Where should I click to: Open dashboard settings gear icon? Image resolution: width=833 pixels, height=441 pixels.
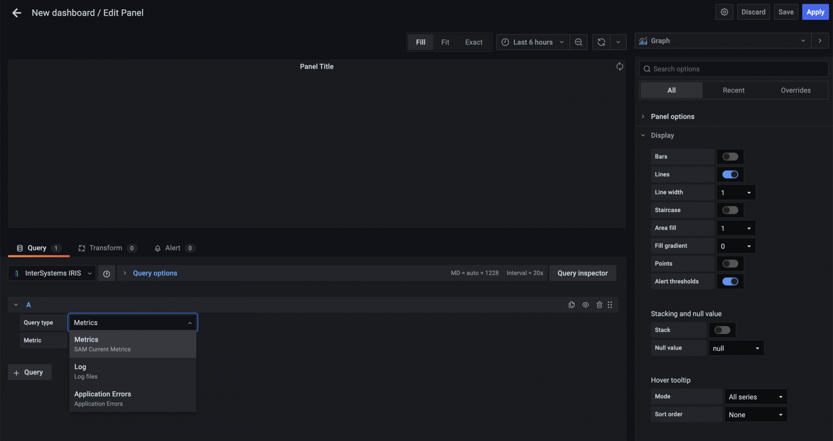point(724,12)
